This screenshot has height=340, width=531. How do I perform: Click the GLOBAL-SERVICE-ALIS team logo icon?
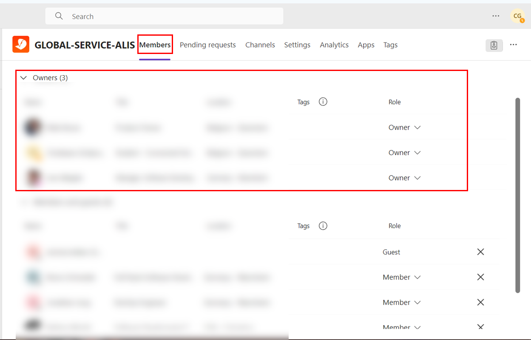click(21, 44)
